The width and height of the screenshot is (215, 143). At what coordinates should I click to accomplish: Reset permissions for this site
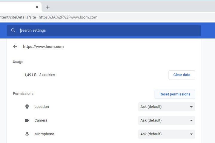[175, 94]
